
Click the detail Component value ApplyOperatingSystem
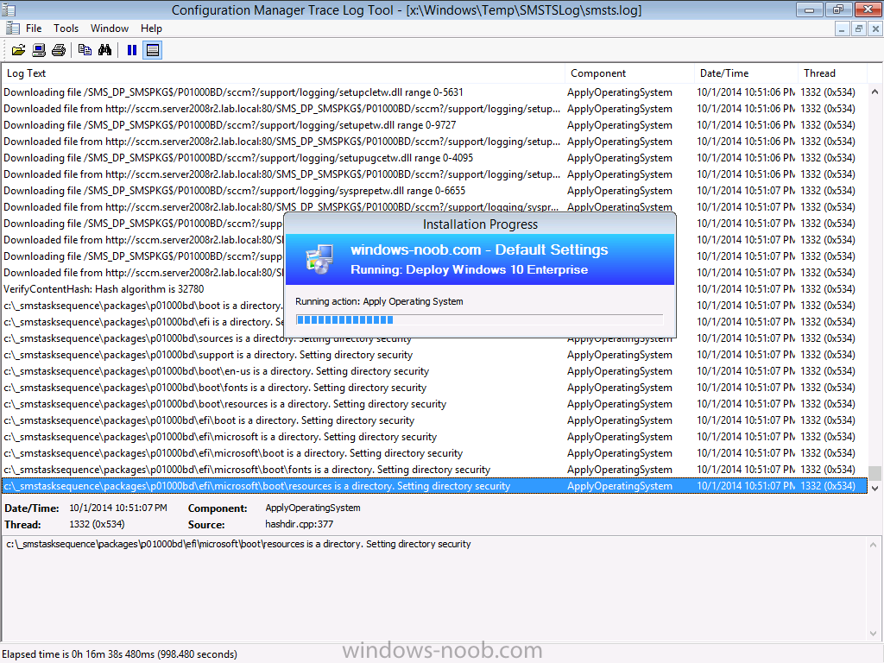point(313,508)
